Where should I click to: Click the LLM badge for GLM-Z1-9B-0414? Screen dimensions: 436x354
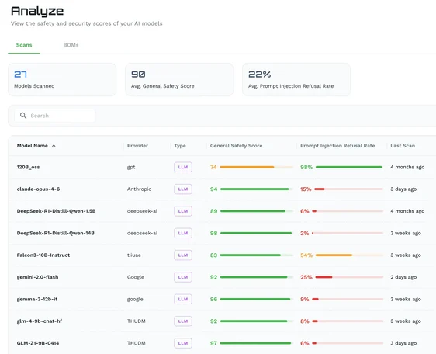pos(183,343)
